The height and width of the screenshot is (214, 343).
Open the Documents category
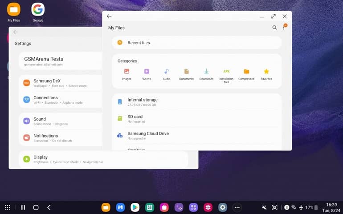(x=186, y=74)
